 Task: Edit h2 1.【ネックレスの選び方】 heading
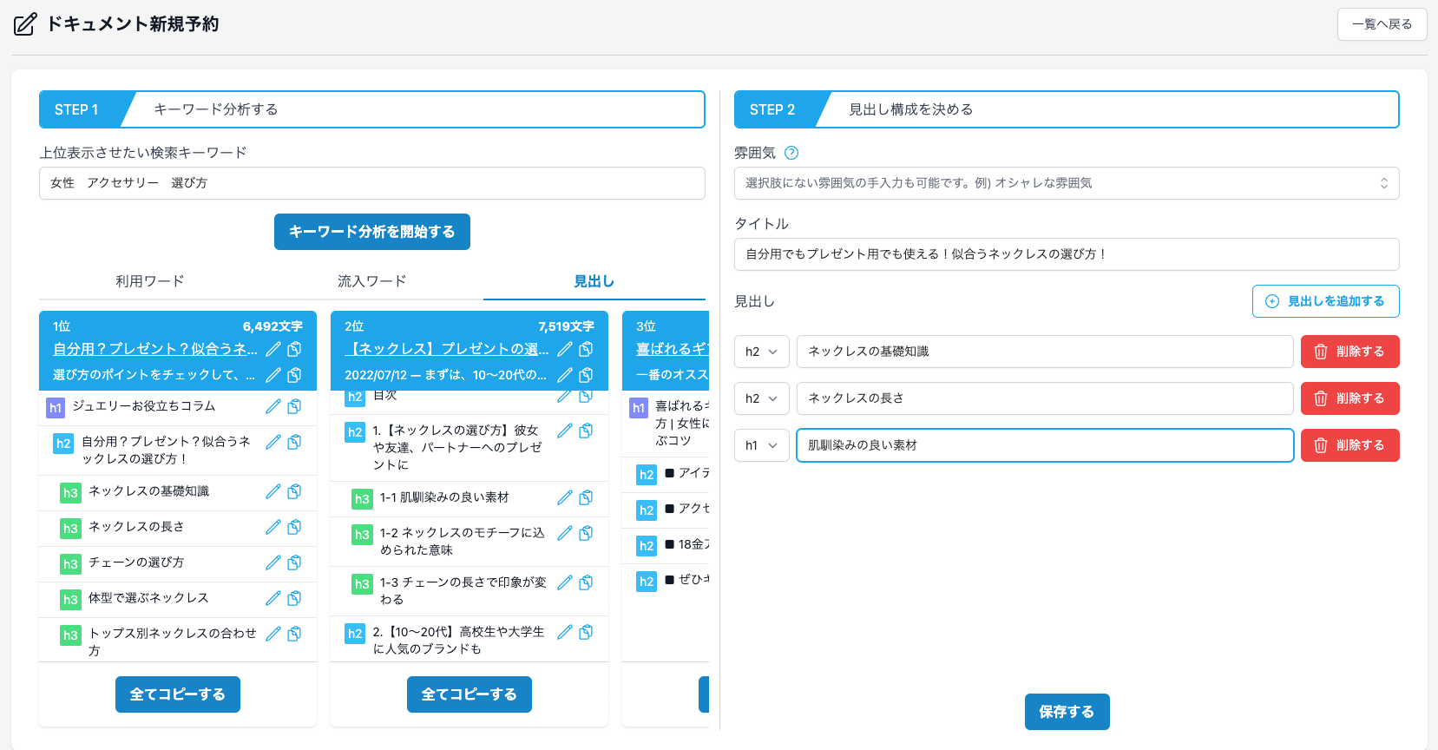(x=565, y=431)
